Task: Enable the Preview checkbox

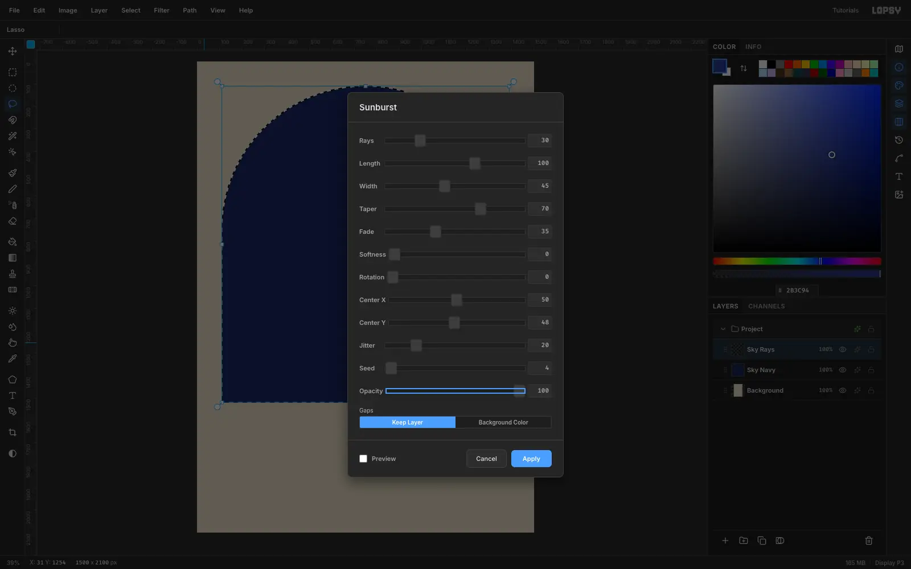Action: [x=363, y=459]
